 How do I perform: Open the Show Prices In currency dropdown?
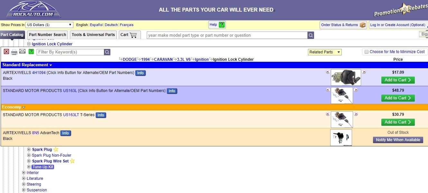tap(50, 25)
